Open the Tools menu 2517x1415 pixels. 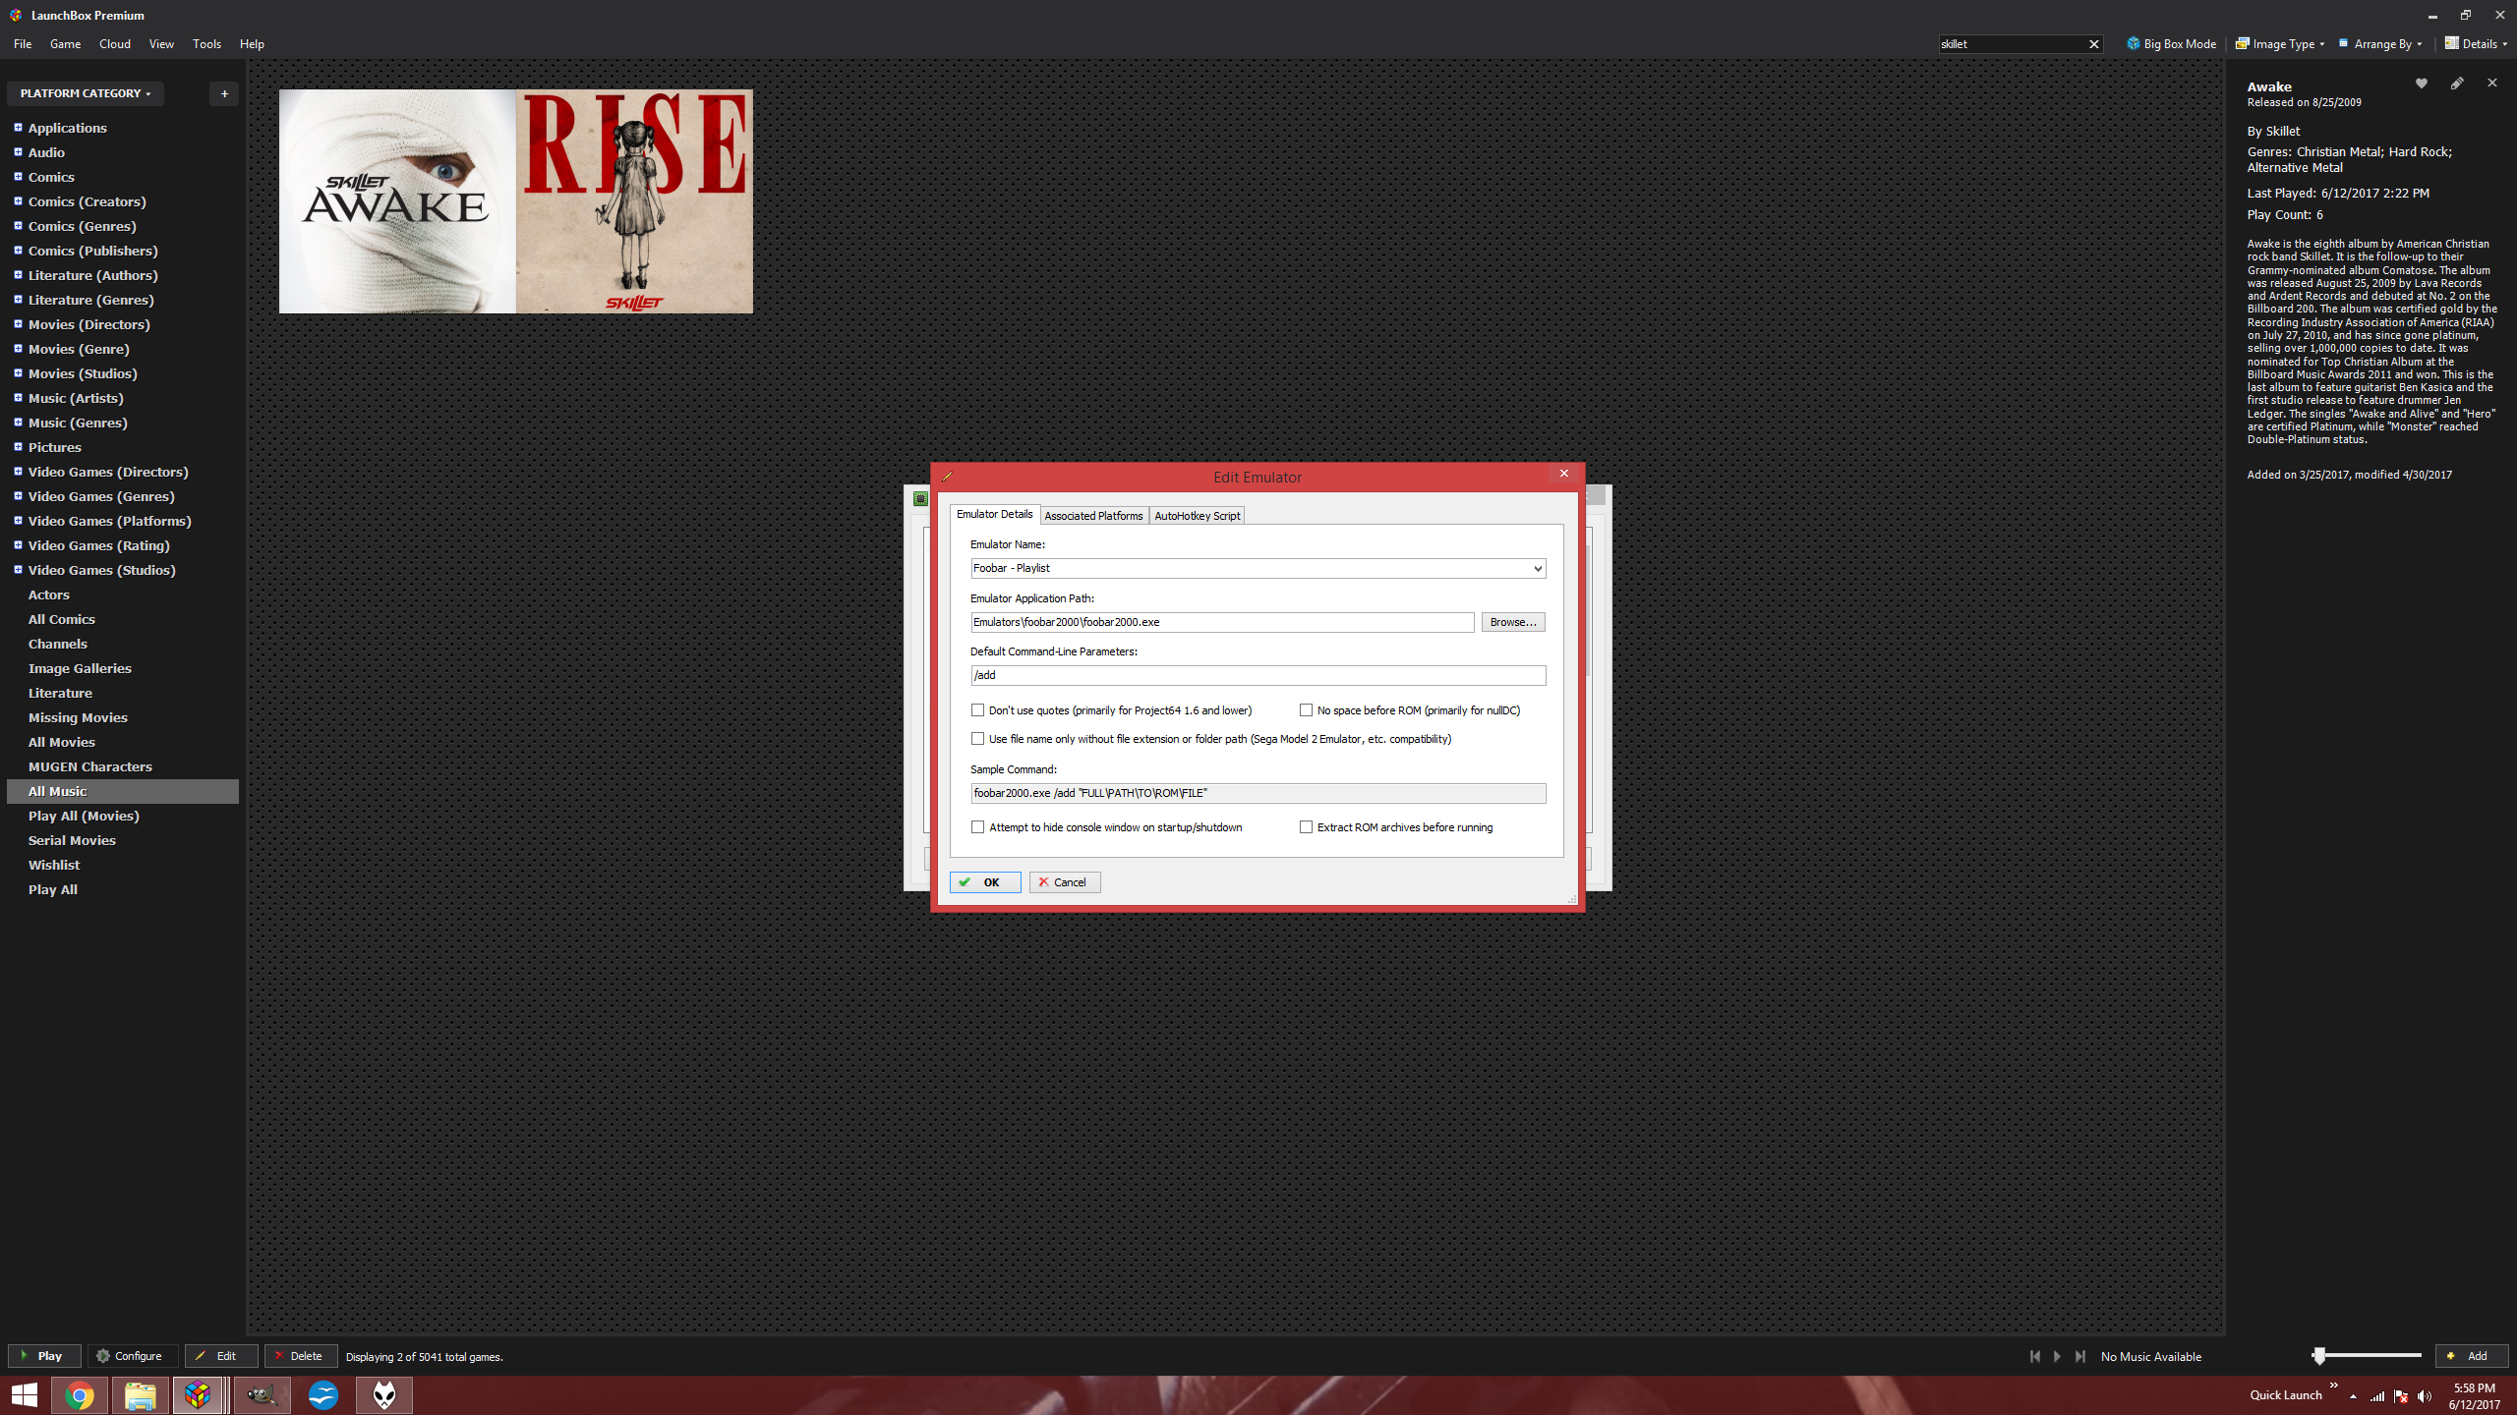coord(206,44)
